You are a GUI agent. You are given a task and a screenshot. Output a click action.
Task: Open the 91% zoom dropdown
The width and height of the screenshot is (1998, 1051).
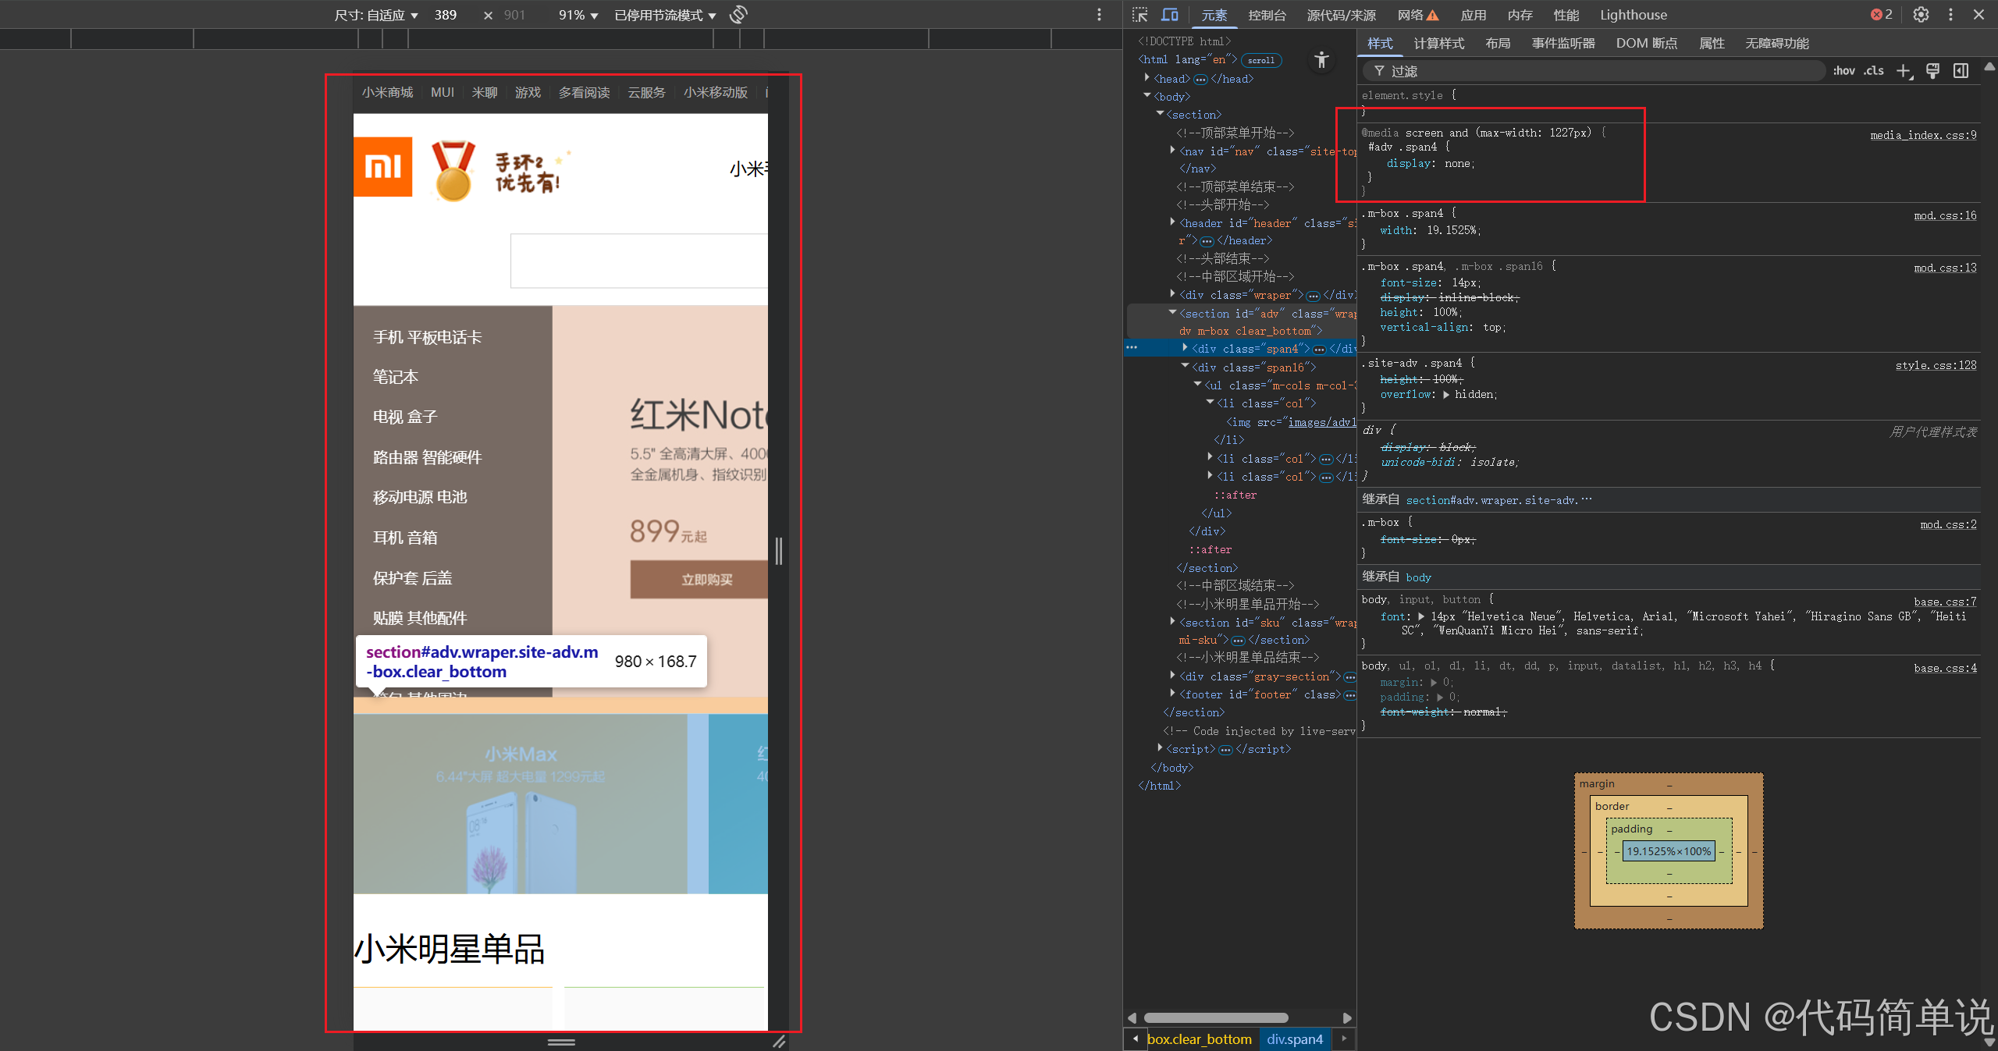coord(578,16)
